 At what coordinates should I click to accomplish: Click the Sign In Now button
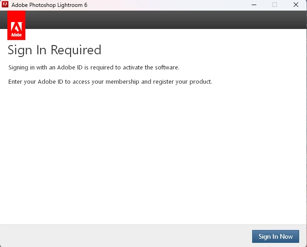coord(276,236)
